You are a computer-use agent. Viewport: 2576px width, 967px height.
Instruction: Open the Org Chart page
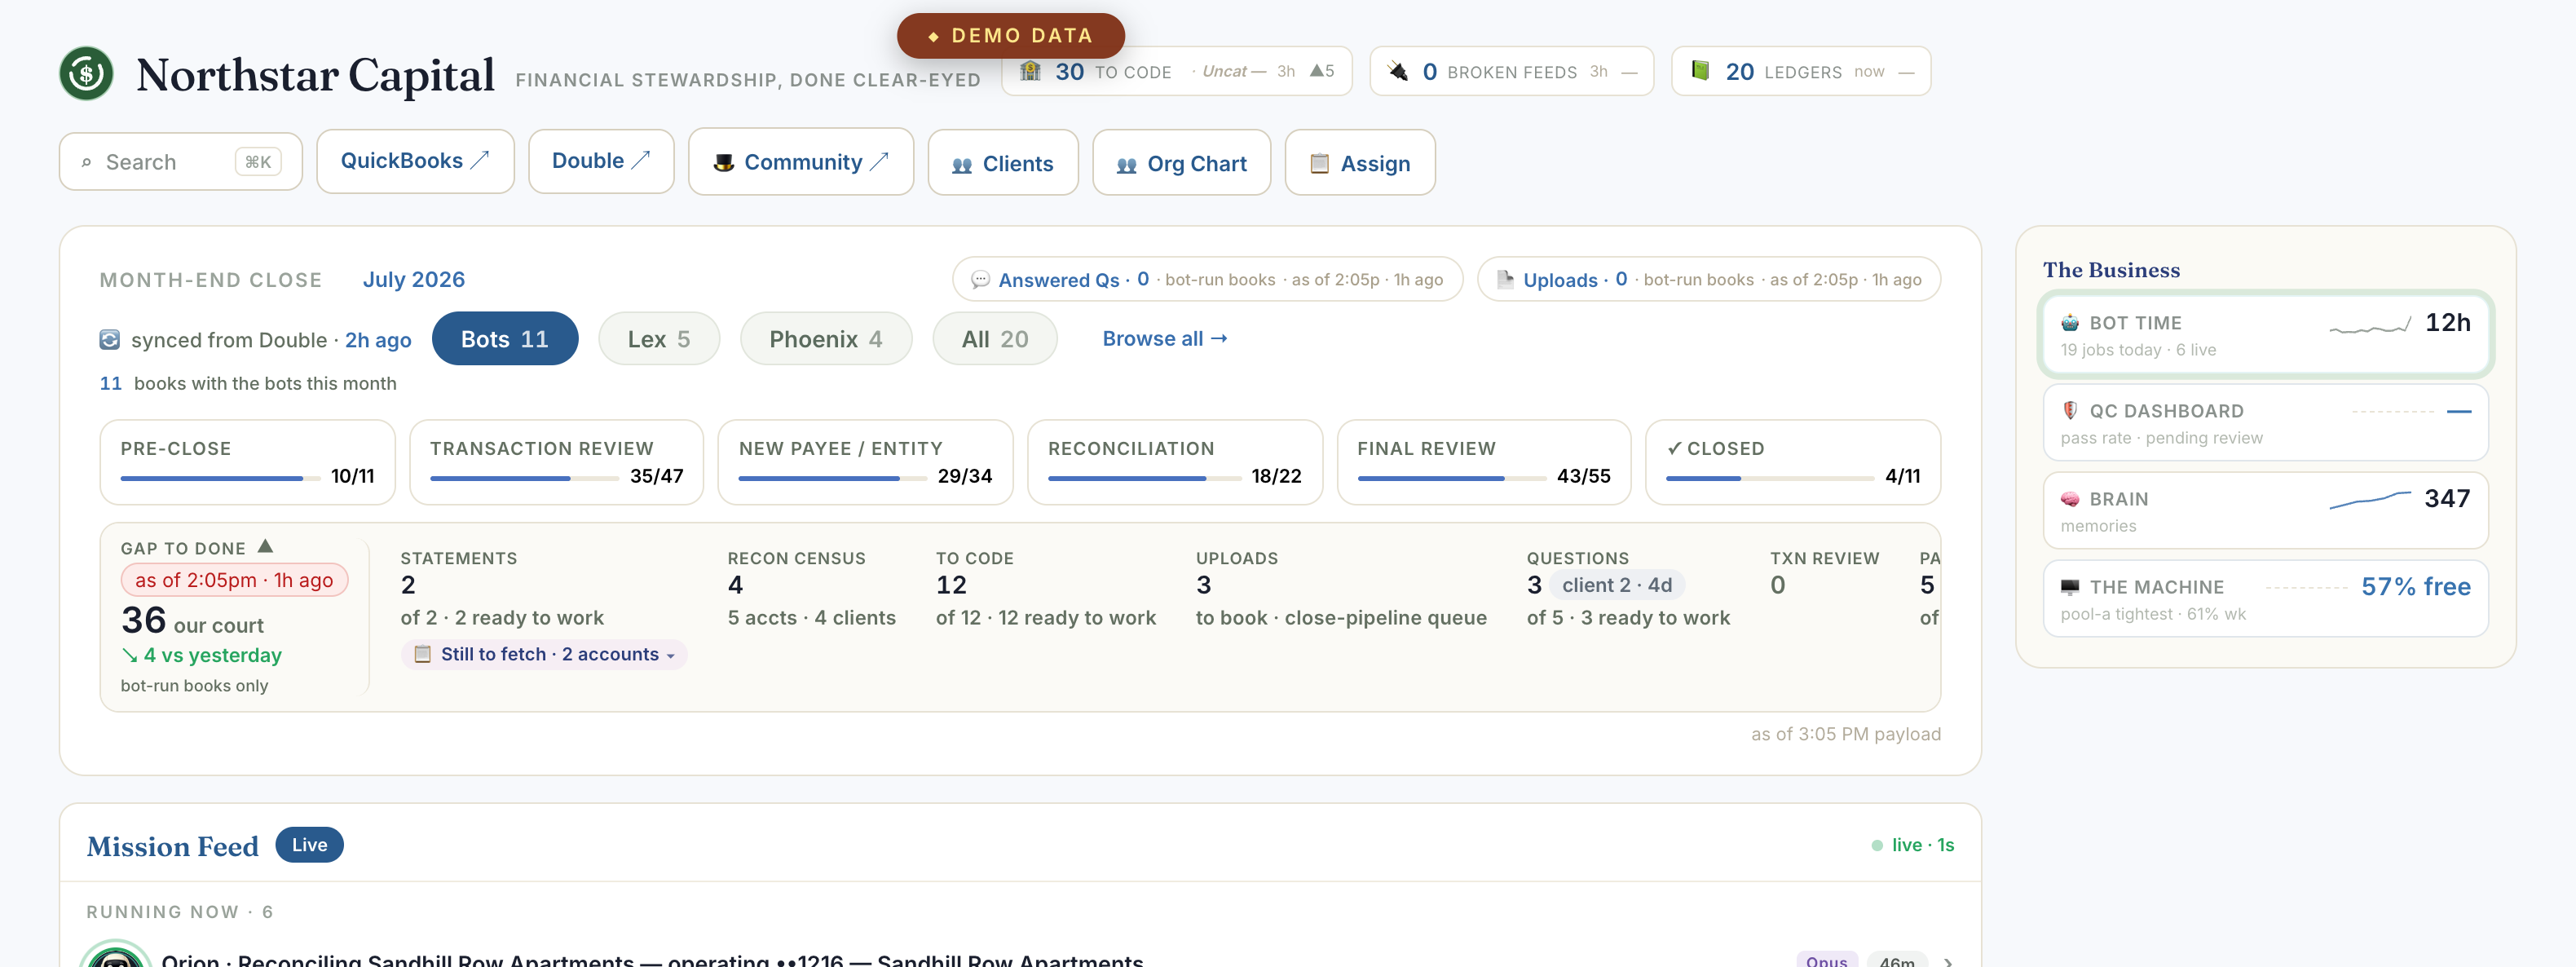pos(1182,162)
